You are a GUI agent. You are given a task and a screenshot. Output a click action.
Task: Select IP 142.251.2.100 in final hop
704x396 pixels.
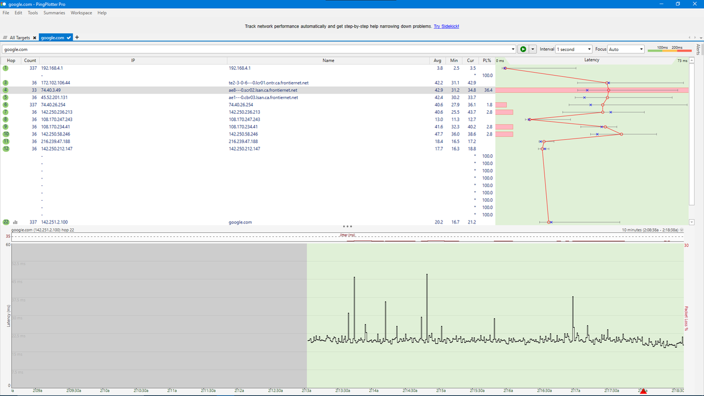pos(55,222)
